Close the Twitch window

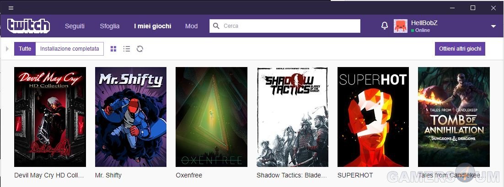pyautogui.click(x=493, y=8)
